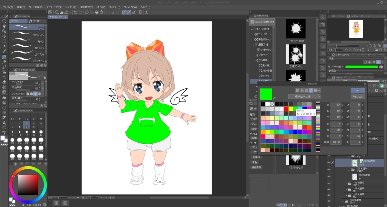Toggle visibility eye of the 白 layer
This screenshot has height=207, width=387.
click(x=329, y=177)
